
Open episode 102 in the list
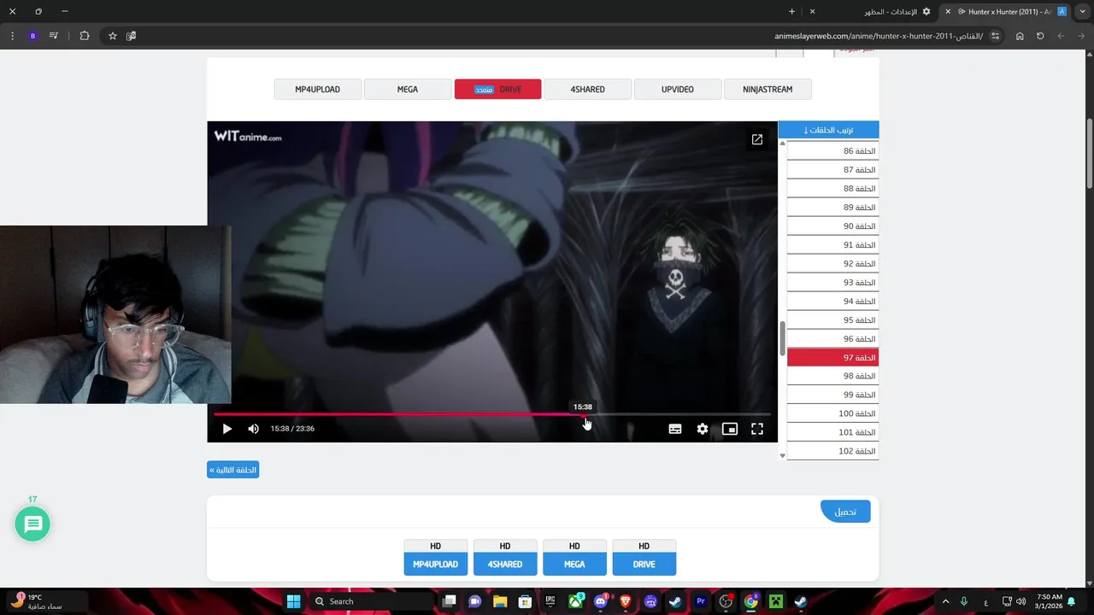[832, 451]
